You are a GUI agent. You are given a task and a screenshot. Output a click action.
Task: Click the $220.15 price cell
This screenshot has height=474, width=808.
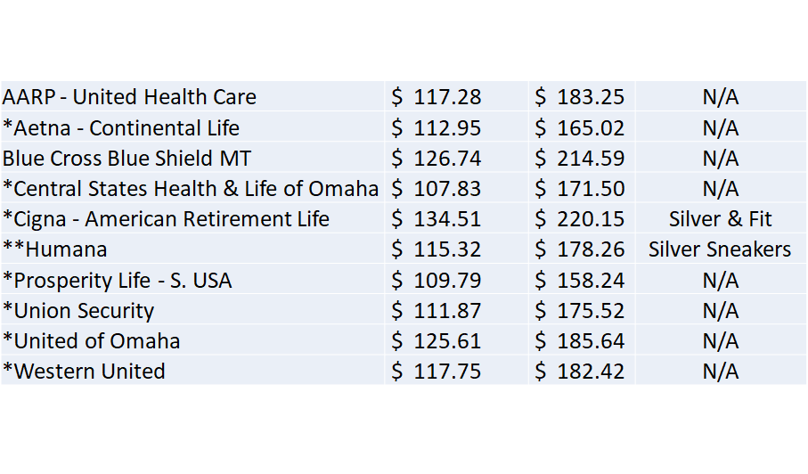tap(583, 218)
